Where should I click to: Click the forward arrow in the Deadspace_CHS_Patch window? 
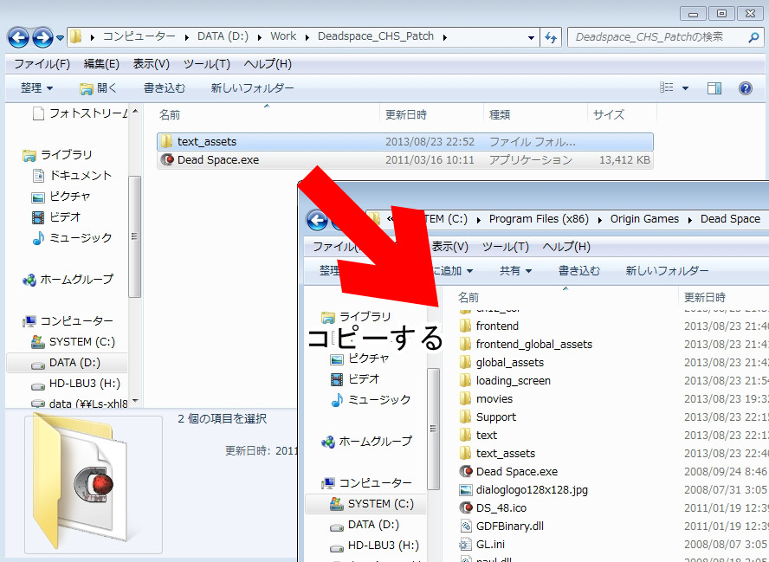(42, 37)
